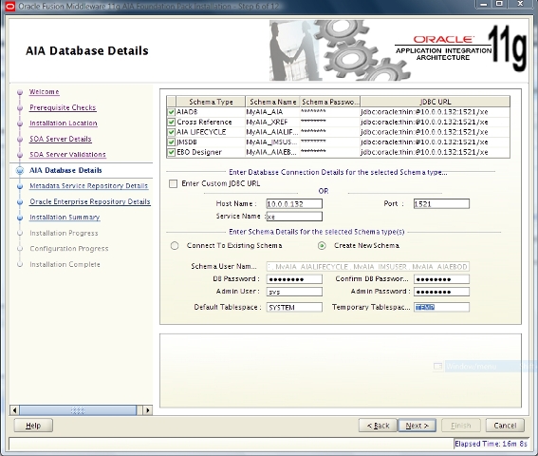Select Connect To Existing Schema radio button
The height and width of the screenshot is (456, 538).
tap(175, 246)
